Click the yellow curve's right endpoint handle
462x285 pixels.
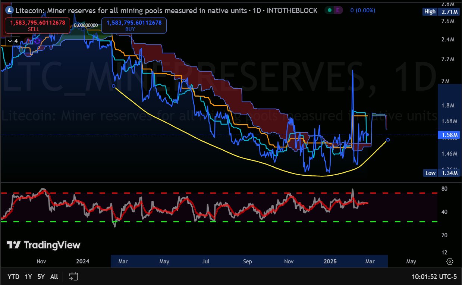tap(388, 140)
